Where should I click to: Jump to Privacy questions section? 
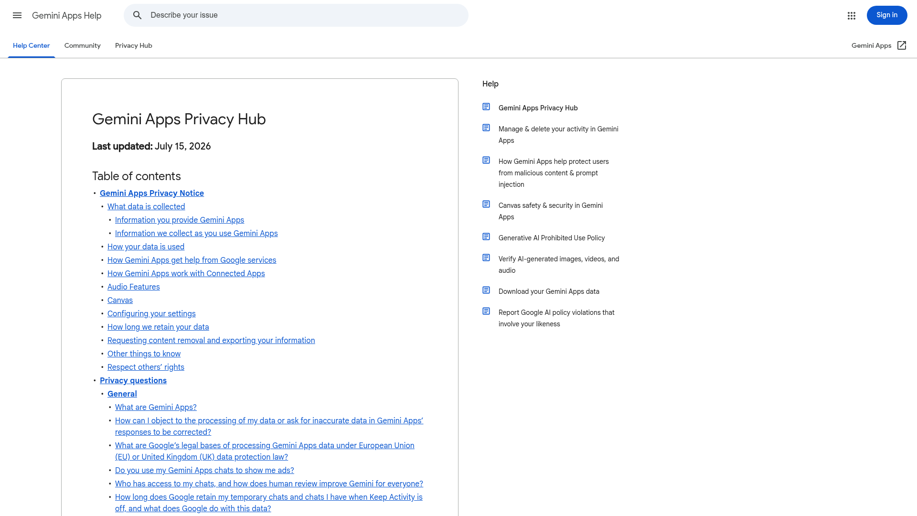[x=133, y=380]
